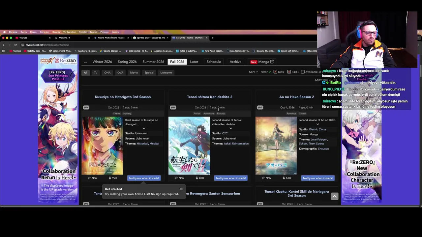Filter list by Unknown type
This screenshot has width=422, height=237.
point(166,72)
